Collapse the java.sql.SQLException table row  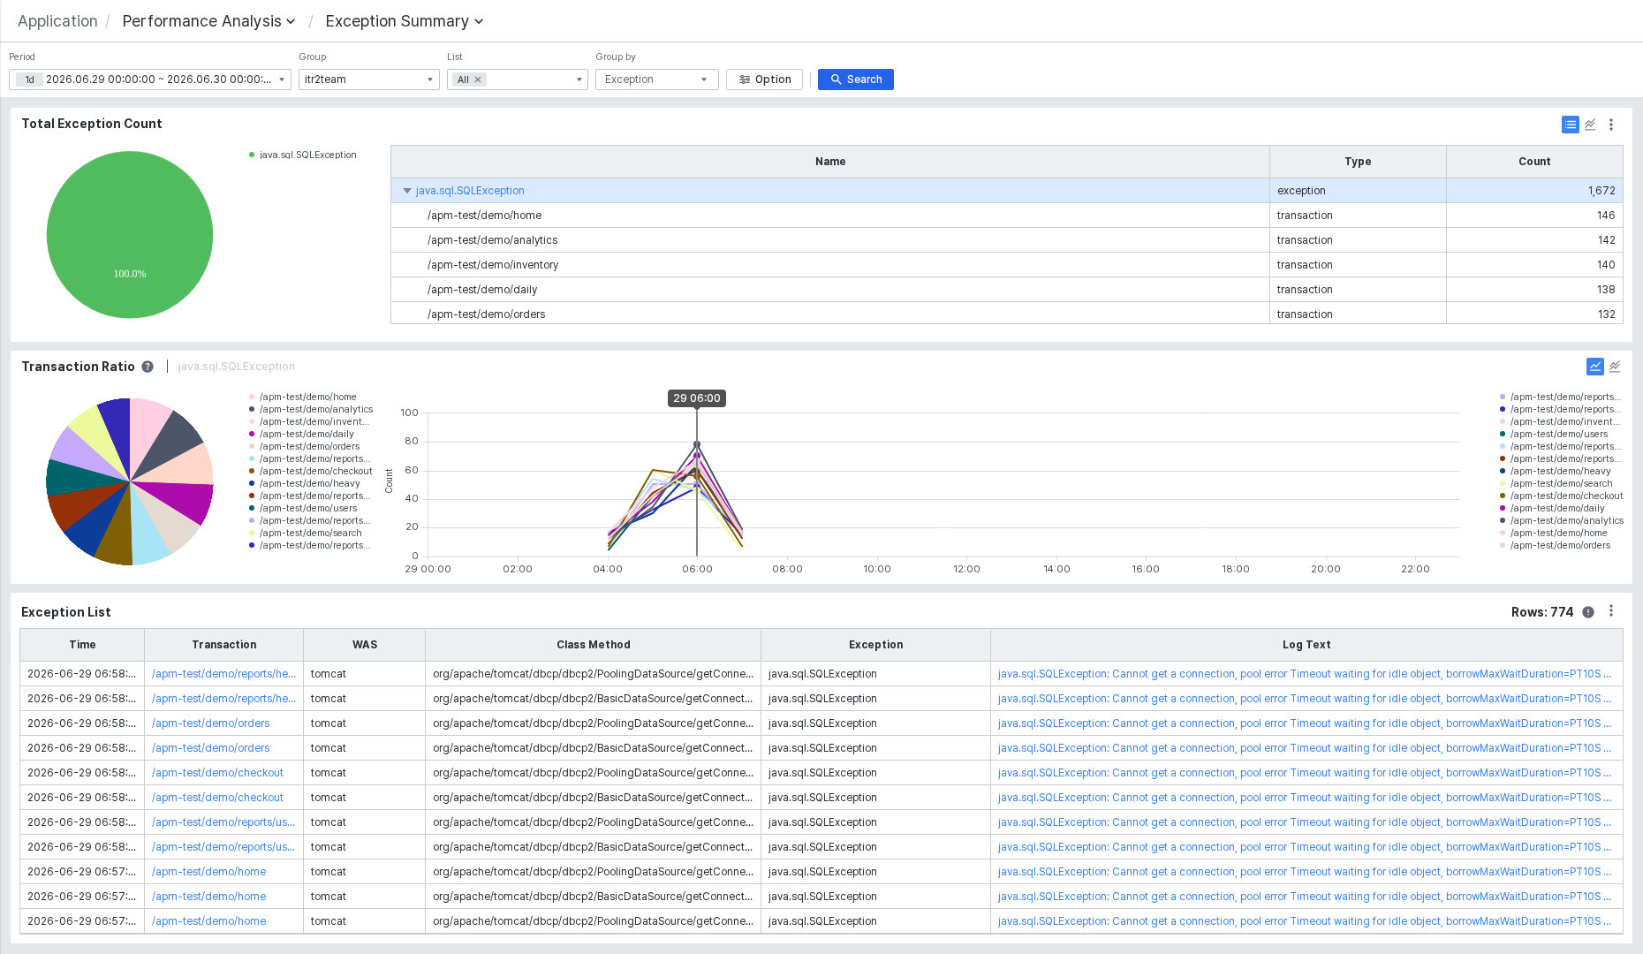[x=407, y=191]
